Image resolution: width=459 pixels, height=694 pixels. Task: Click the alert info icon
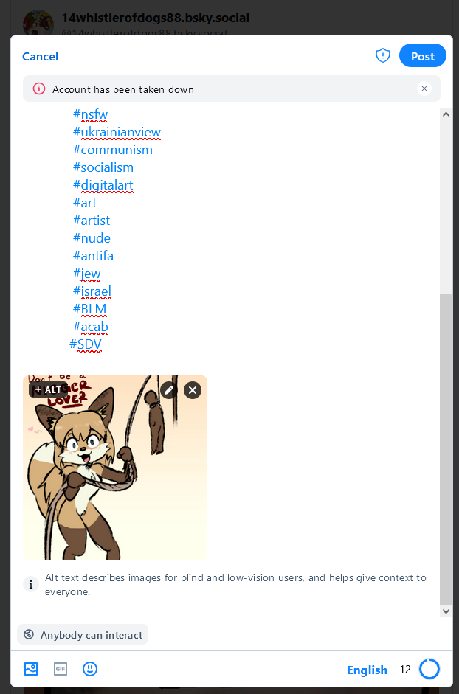(x=39, y=89)
